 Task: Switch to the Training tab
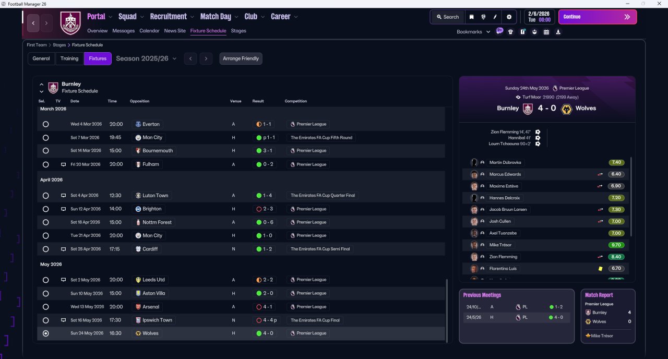point(69,58)
